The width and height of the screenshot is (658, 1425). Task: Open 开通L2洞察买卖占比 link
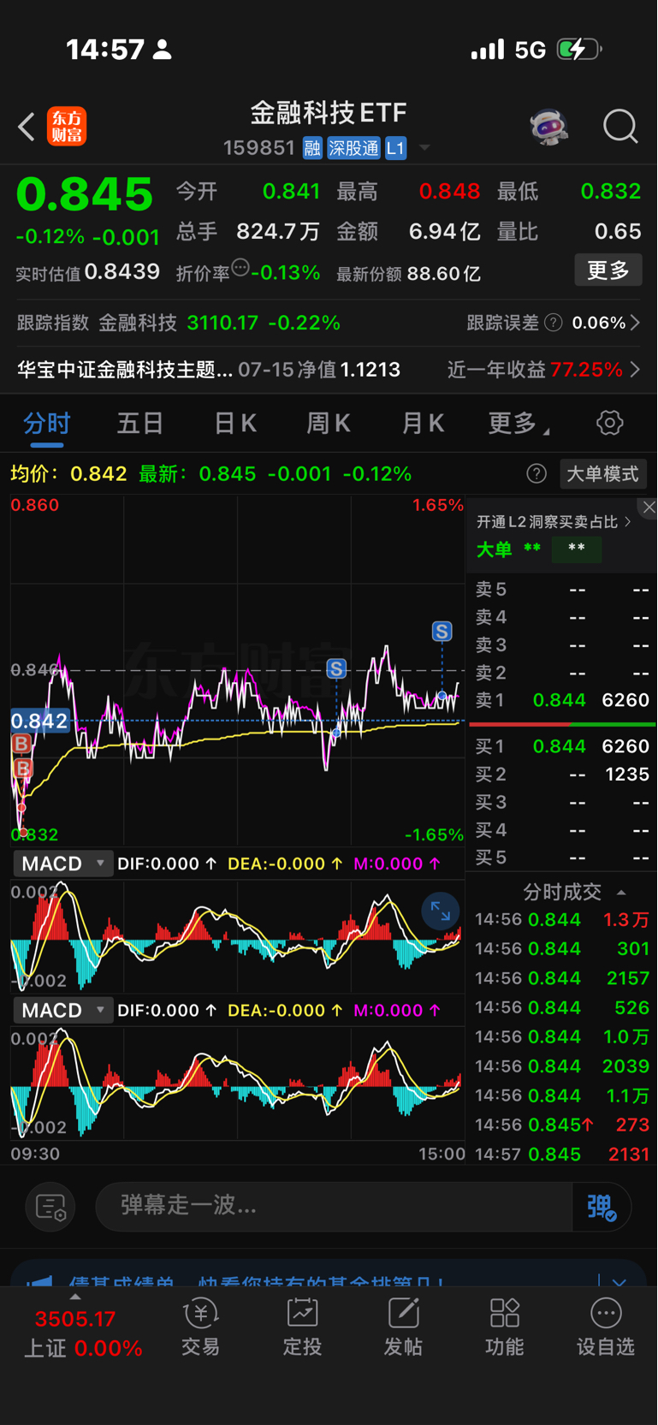[x=554, y=521]
